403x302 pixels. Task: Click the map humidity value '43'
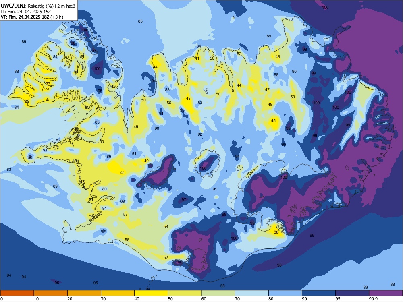tap(188, 98)
